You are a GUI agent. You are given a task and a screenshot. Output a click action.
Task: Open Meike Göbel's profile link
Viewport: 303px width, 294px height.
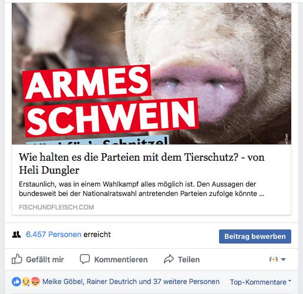[x=63, y=282]
